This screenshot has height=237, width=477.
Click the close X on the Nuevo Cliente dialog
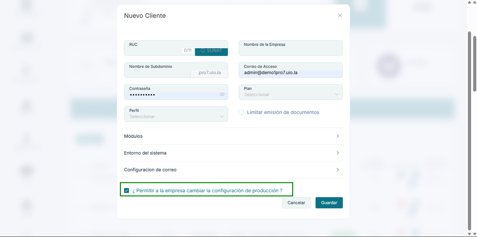click(x=339, y=15)
